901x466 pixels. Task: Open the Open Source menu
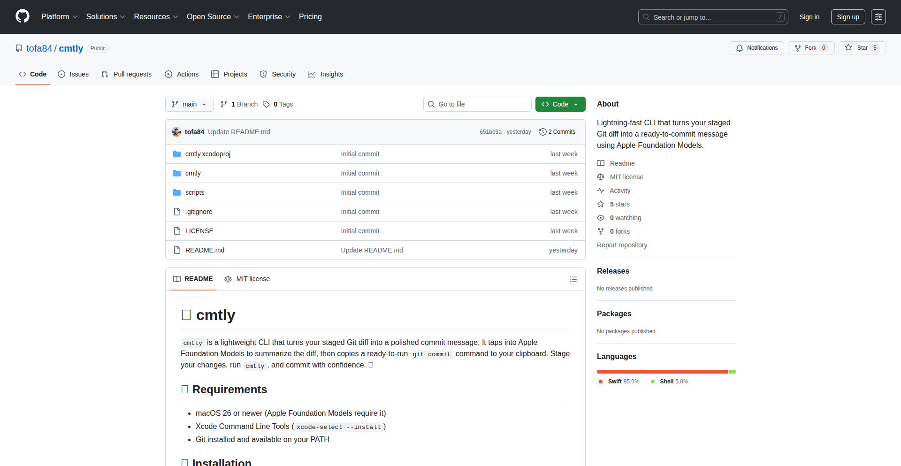pyautogui.click(x=213, y=17)
